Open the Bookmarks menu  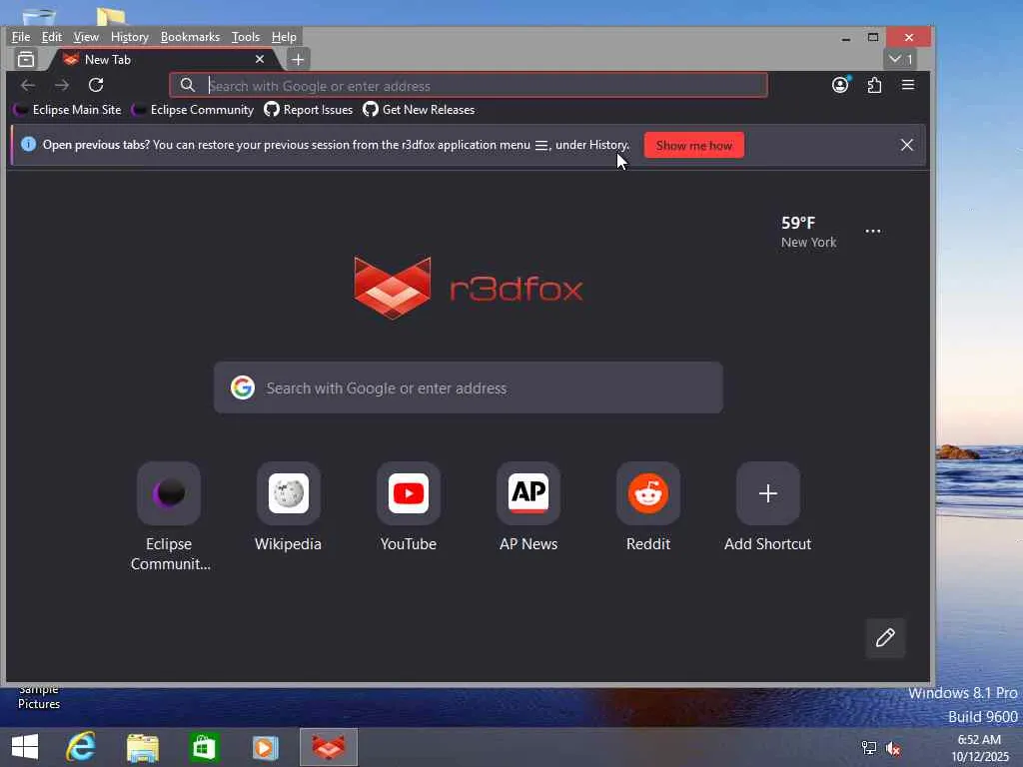point(190,37)
